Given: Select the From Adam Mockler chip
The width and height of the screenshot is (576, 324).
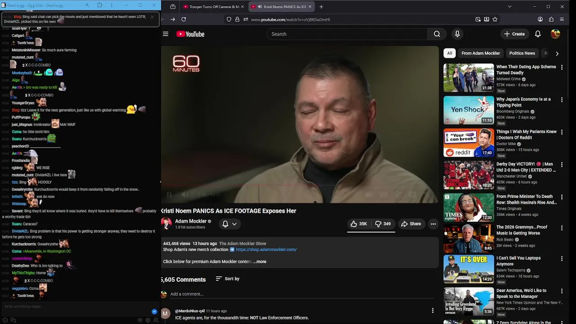Looking at the screenshot, I should pyautogui.click(x=481, y=53).
